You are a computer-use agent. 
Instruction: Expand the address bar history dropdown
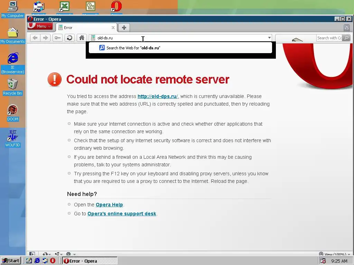point(269,38)
